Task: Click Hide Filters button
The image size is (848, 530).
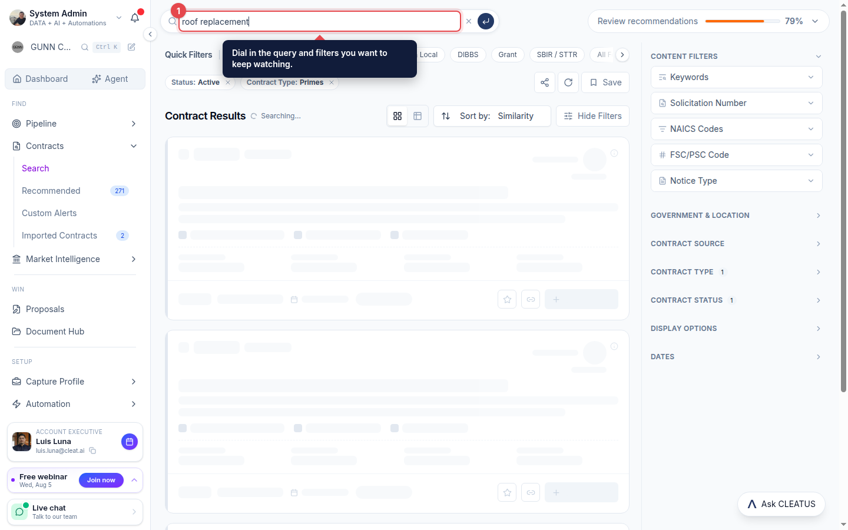Action: coord(592,116)
